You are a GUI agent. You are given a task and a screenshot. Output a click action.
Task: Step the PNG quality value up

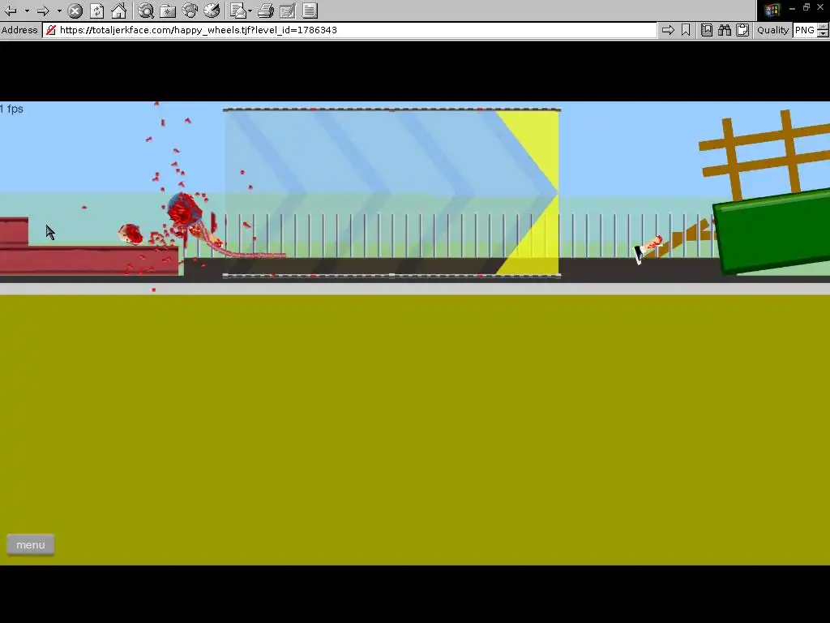click(x=824, y=27)
